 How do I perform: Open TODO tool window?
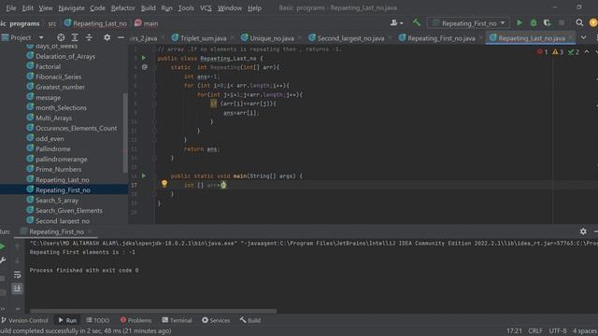click(98, 320)
